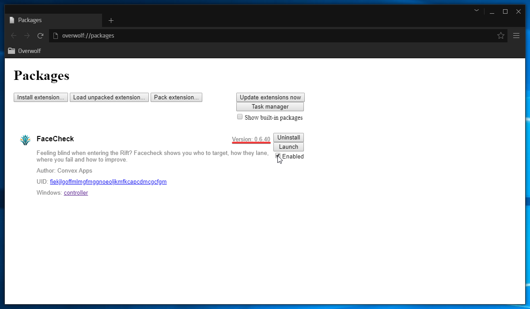
Task: Maximize the Overwolf browser window
Action: click(505, 11)
